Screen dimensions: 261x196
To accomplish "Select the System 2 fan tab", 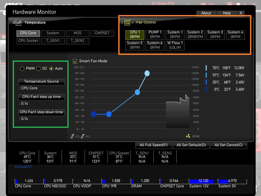I will pyautogui.click(x=195, y=35).
